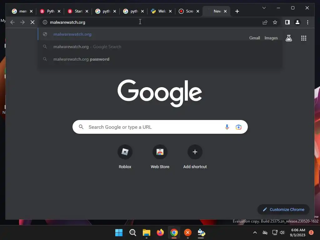Open Chrome taskbar icon

click(174, 232)
